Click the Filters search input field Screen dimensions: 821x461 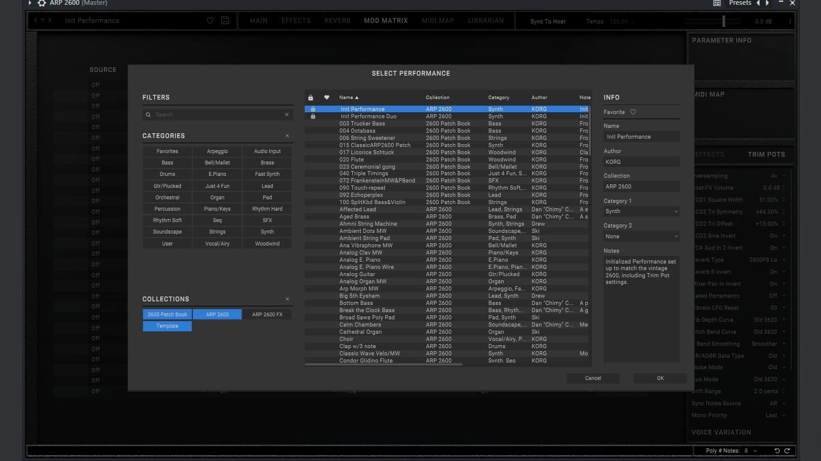[x=218, y=115]
